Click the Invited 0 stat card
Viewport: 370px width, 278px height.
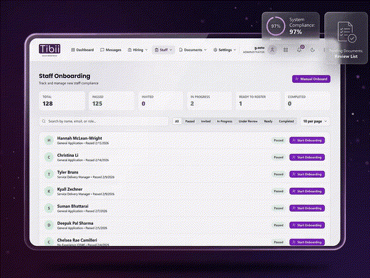(x=161, y=101)
